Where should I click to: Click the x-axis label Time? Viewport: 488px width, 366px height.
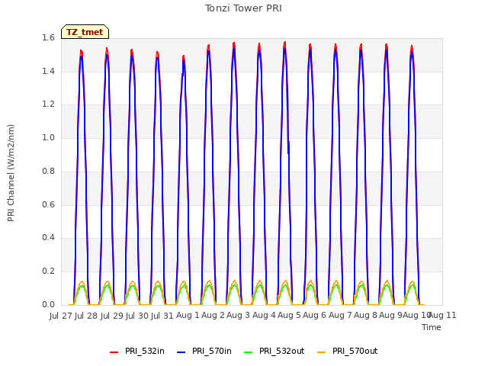pos(432,327)
